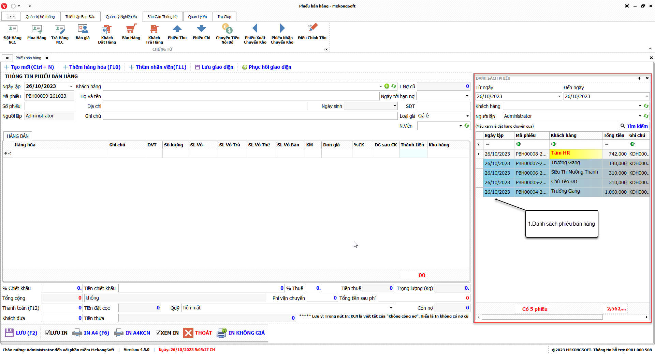This screenshot has height=354, width=655.
Task: Open the Quỹ Tiền mặt dropdown
Action: pos(391,308)
